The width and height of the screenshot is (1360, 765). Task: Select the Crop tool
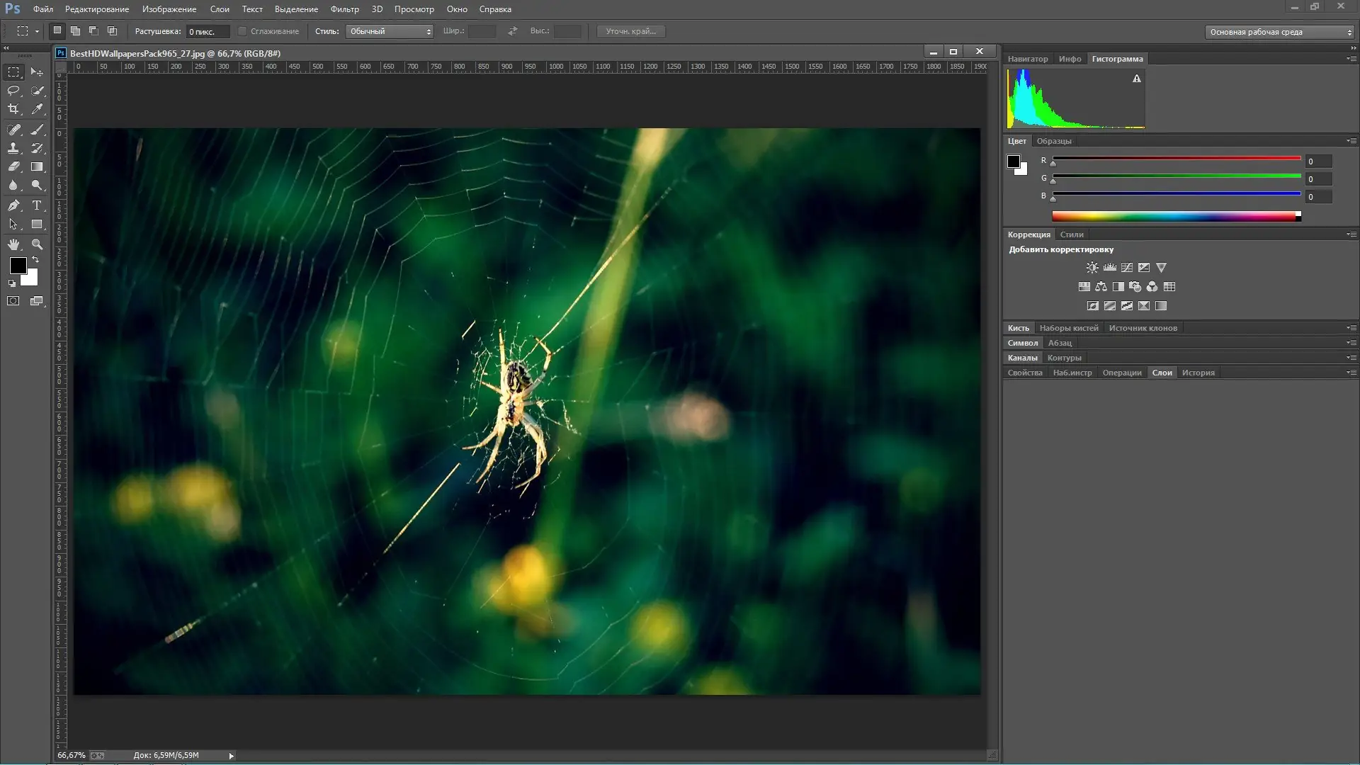[x=13, y=109]
